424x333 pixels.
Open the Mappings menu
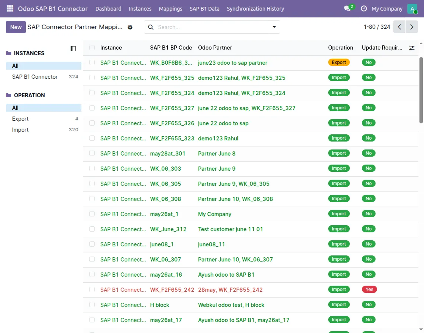coord(170,9)
